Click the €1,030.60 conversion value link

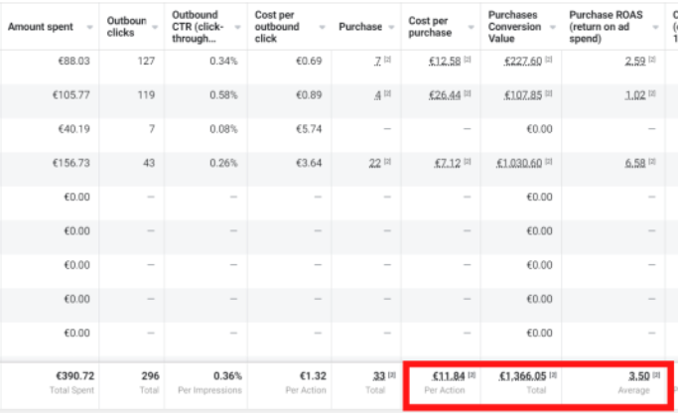pyautogui.click(x=519, y=163)
